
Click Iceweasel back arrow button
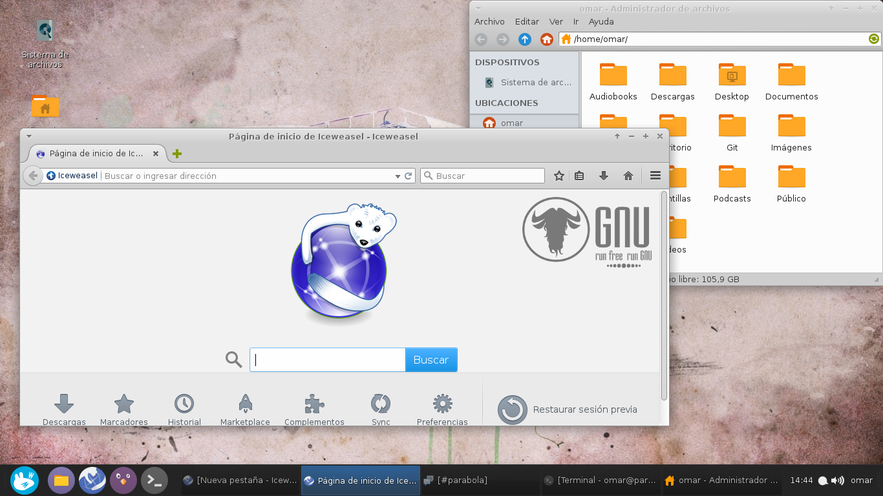(x=33, y=176)
